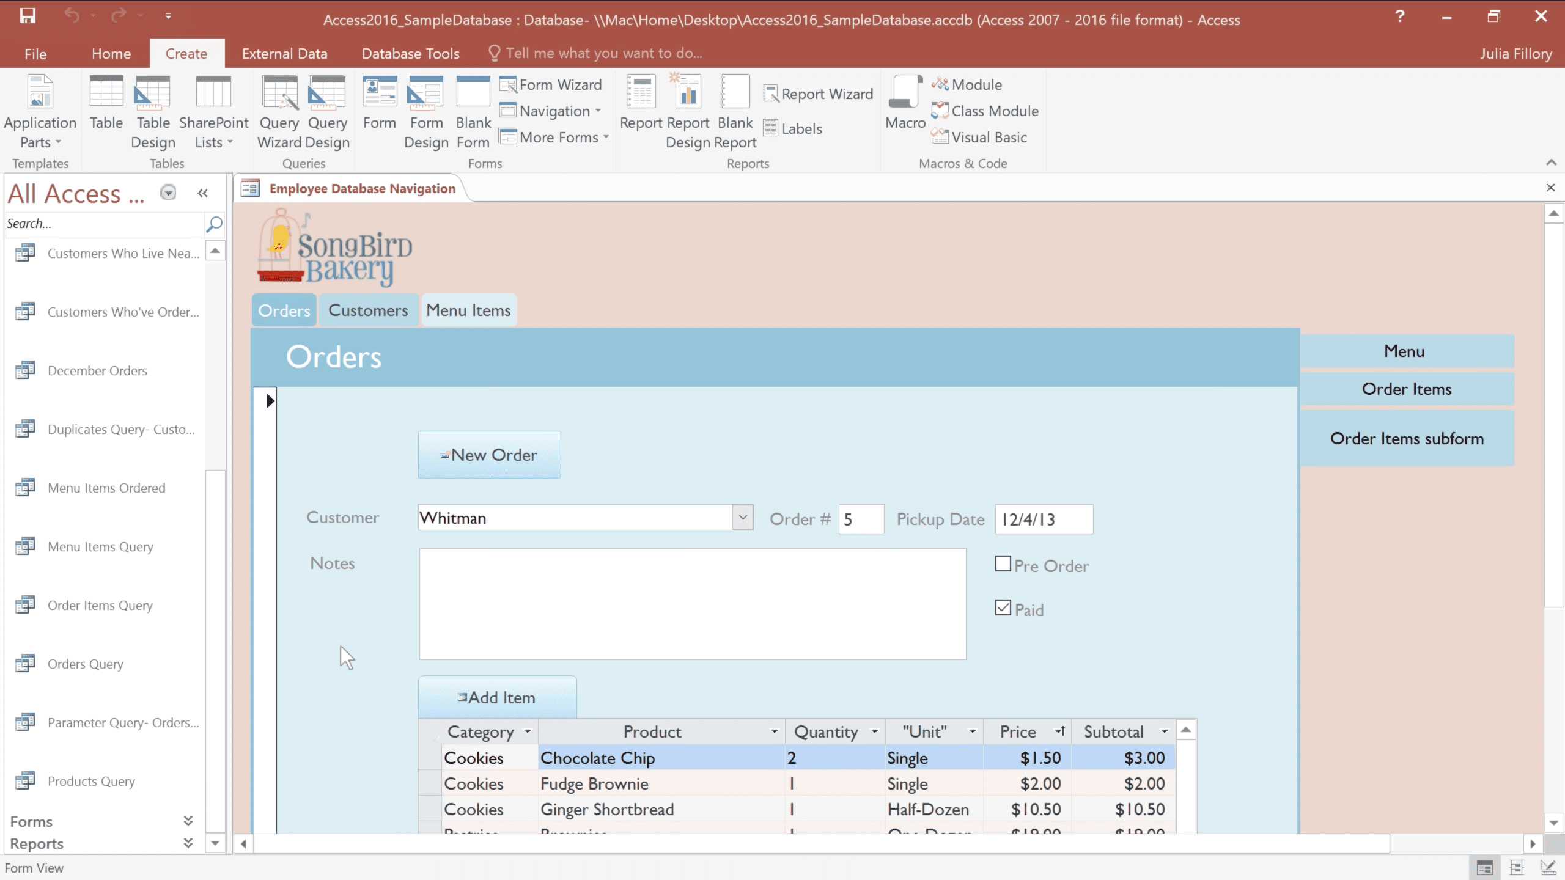This screenshot has height=880, width=1565.
Task: Click the save icon in the title bar
Action: (28, 16)
